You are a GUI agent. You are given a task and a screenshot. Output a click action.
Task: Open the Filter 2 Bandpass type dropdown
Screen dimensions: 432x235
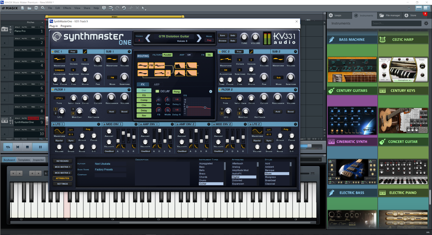point(225,98)
